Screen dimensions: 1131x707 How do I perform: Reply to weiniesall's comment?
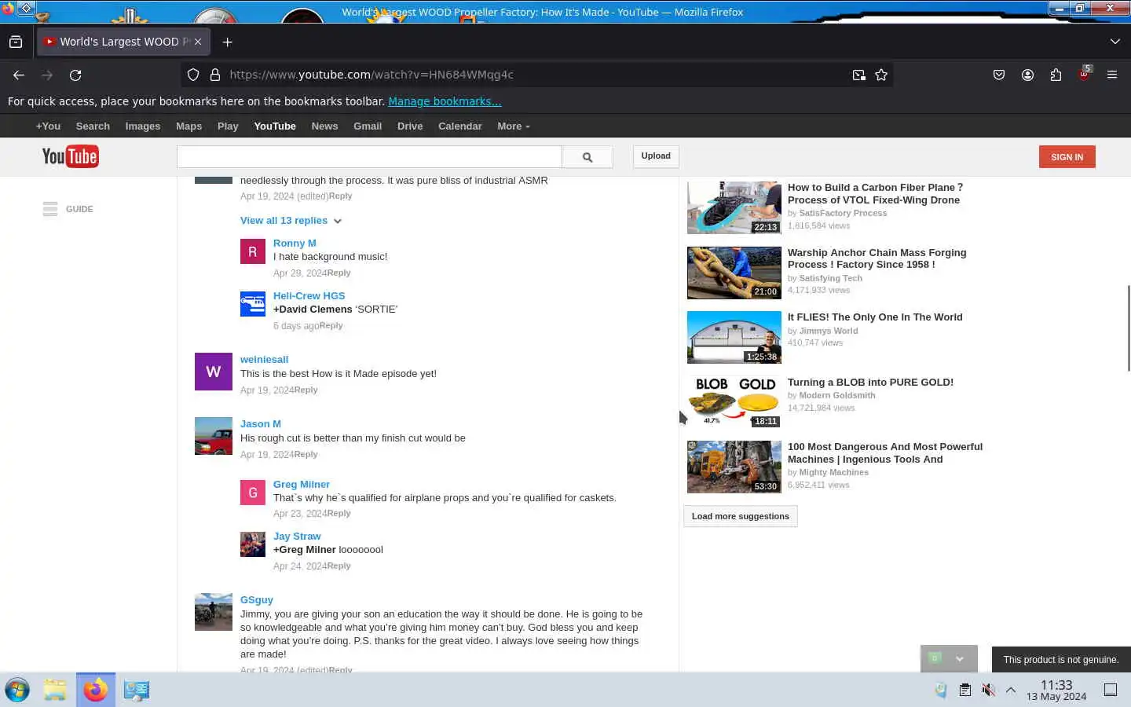tap(306, 390)
